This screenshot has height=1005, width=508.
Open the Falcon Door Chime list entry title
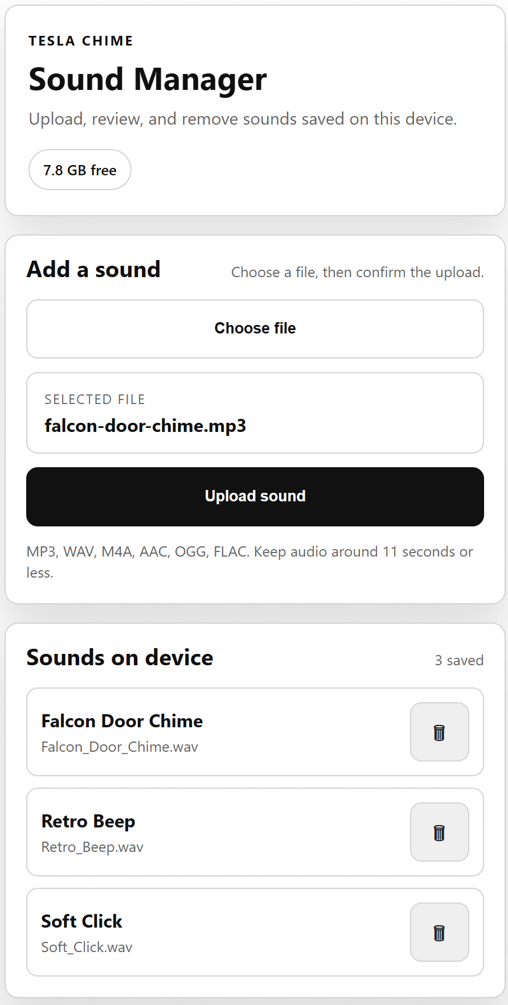tap(122, 721)
